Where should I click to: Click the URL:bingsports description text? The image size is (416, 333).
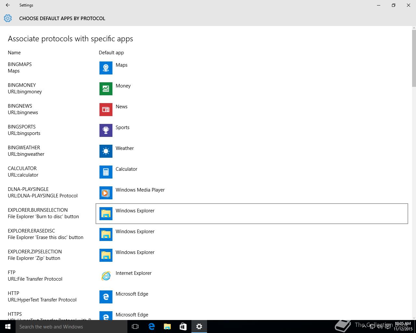tap(24, 133)
